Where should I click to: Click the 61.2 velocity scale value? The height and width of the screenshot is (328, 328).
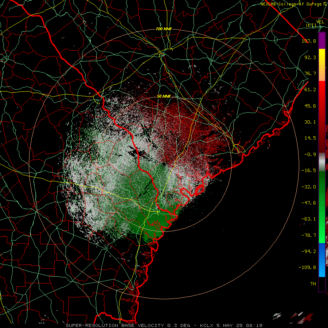[310, 90]
